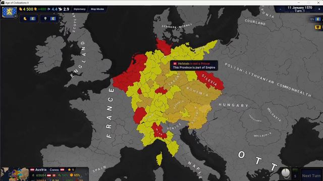This screenshot has width=323, height=181.
Task: Click the world minimap thumbnail
Action: point(15,174)
